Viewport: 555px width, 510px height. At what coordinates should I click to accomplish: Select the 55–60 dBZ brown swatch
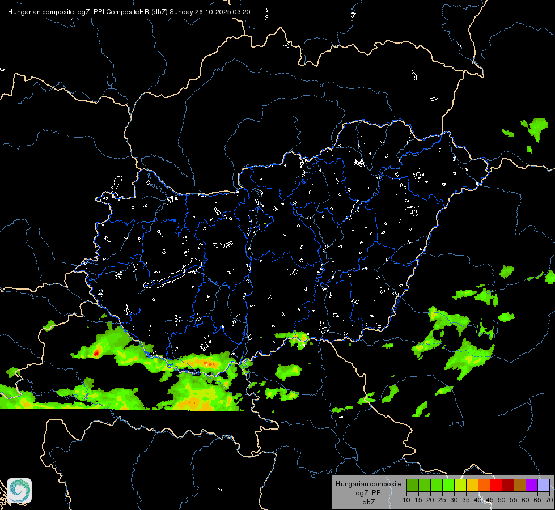[520, 485]
